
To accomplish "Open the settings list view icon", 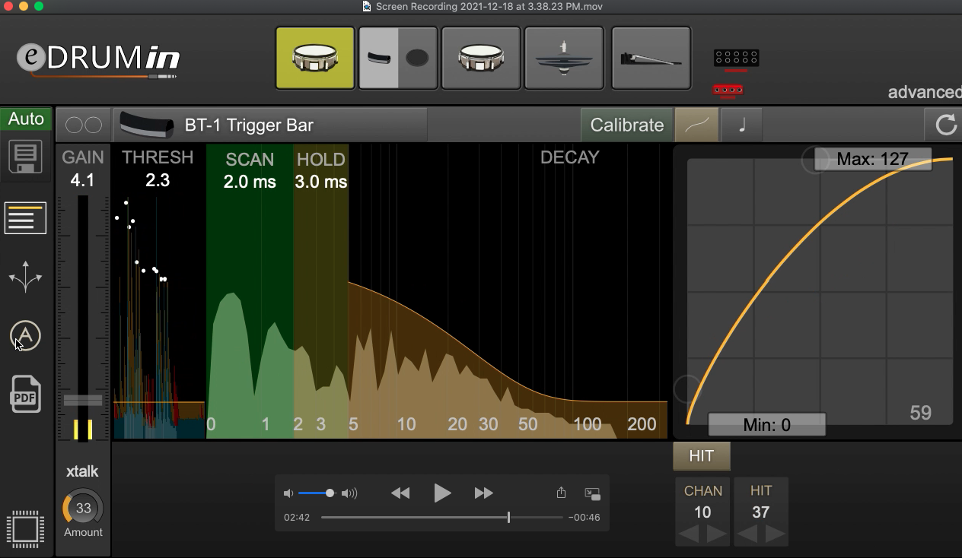I will tap(25, 218).
